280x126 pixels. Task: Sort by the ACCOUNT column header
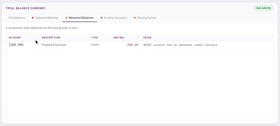pos(15,38)
